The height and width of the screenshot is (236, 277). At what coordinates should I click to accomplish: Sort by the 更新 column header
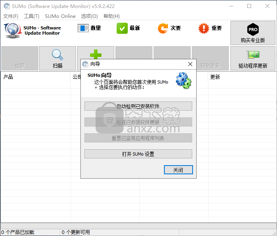tap(242, 77)
